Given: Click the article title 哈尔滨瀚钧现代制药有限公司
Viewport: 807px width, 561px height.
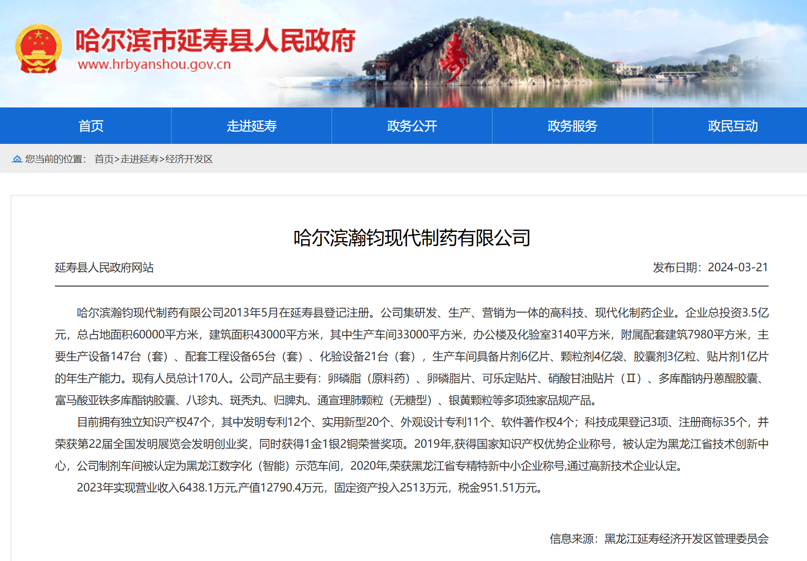Looking at the screenshot, I should click(412, 238).
